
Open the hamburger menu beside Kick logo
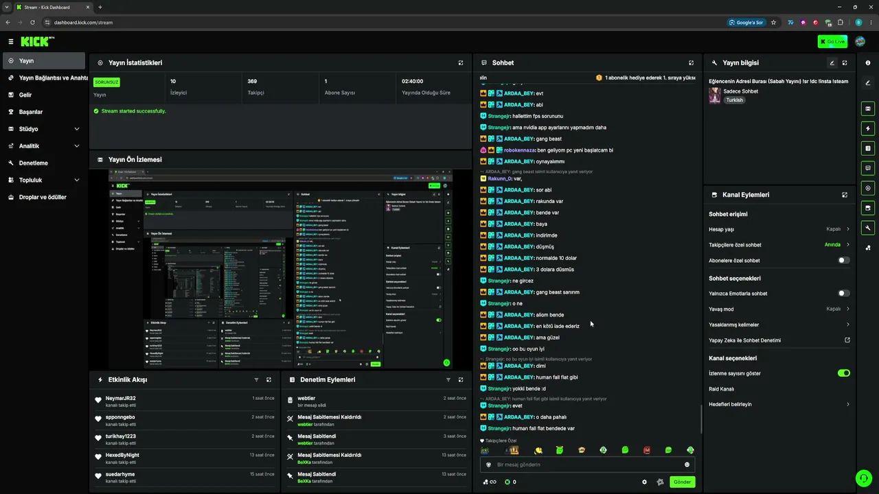tap(10, 42)
